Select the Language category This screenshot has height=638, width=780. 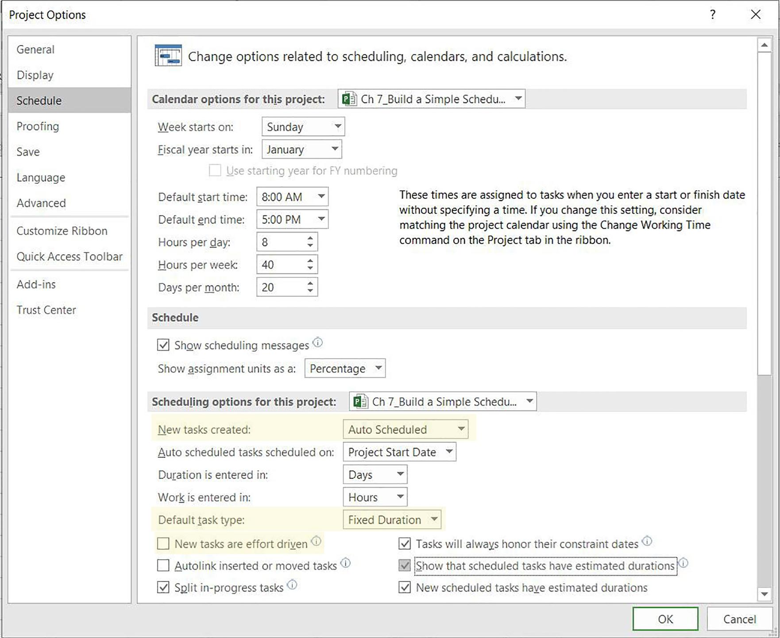[x=70, y=177]
